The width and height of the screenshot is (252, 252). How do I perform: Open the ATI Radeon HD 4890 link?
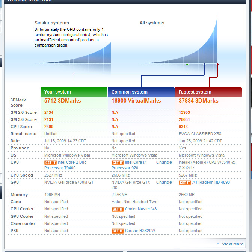(x=211, y=182)
